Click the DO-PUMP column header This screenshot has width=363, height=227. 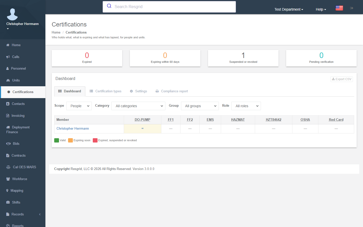[142, 120]
